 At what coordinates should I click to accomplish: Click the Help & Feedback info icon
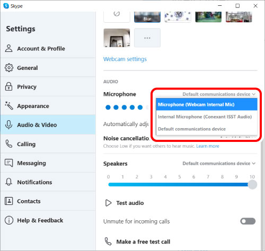tap(9, 220)
